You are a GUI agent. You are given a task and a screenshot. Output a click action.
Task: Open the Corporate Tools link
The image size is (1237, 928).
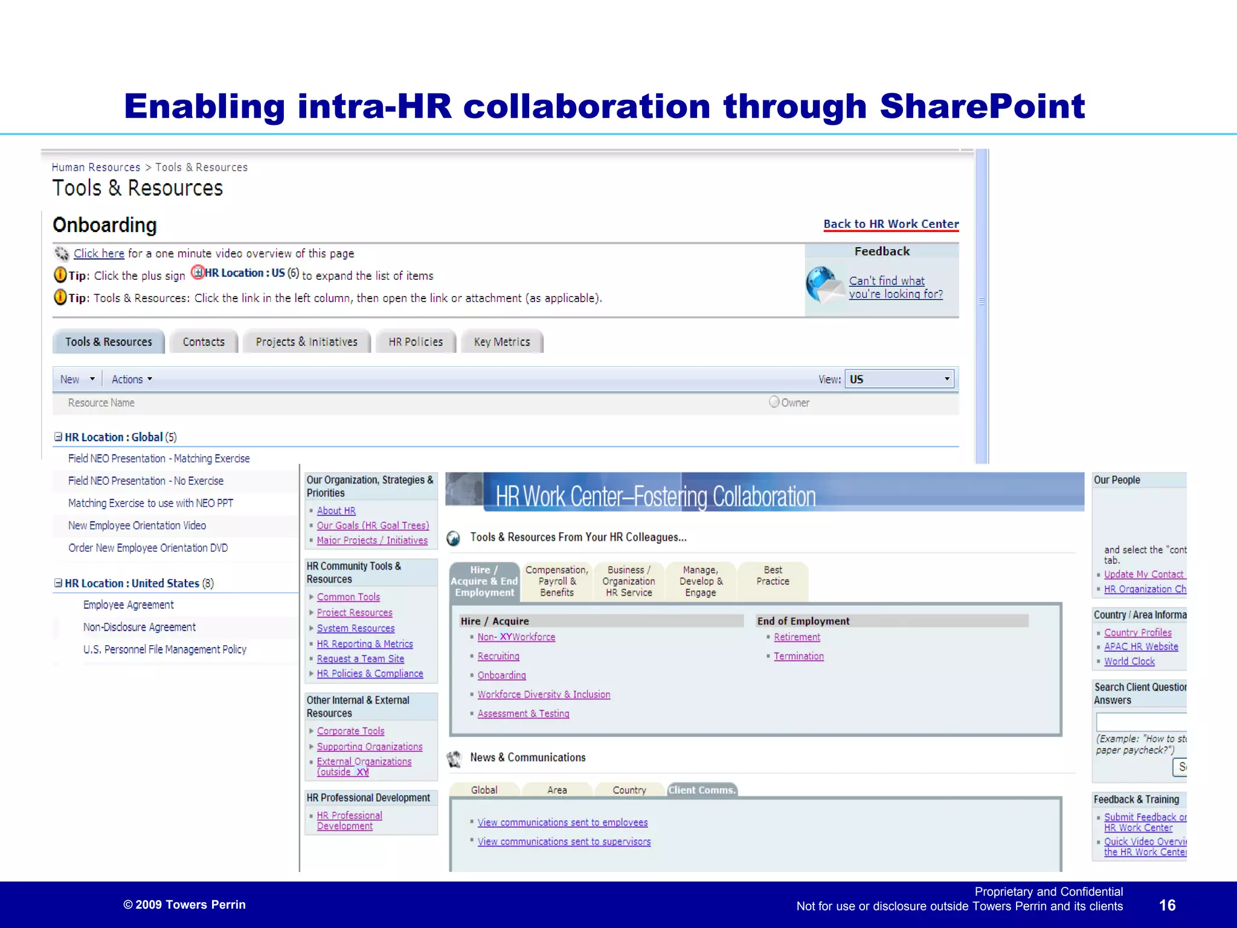tap(350, 731)
